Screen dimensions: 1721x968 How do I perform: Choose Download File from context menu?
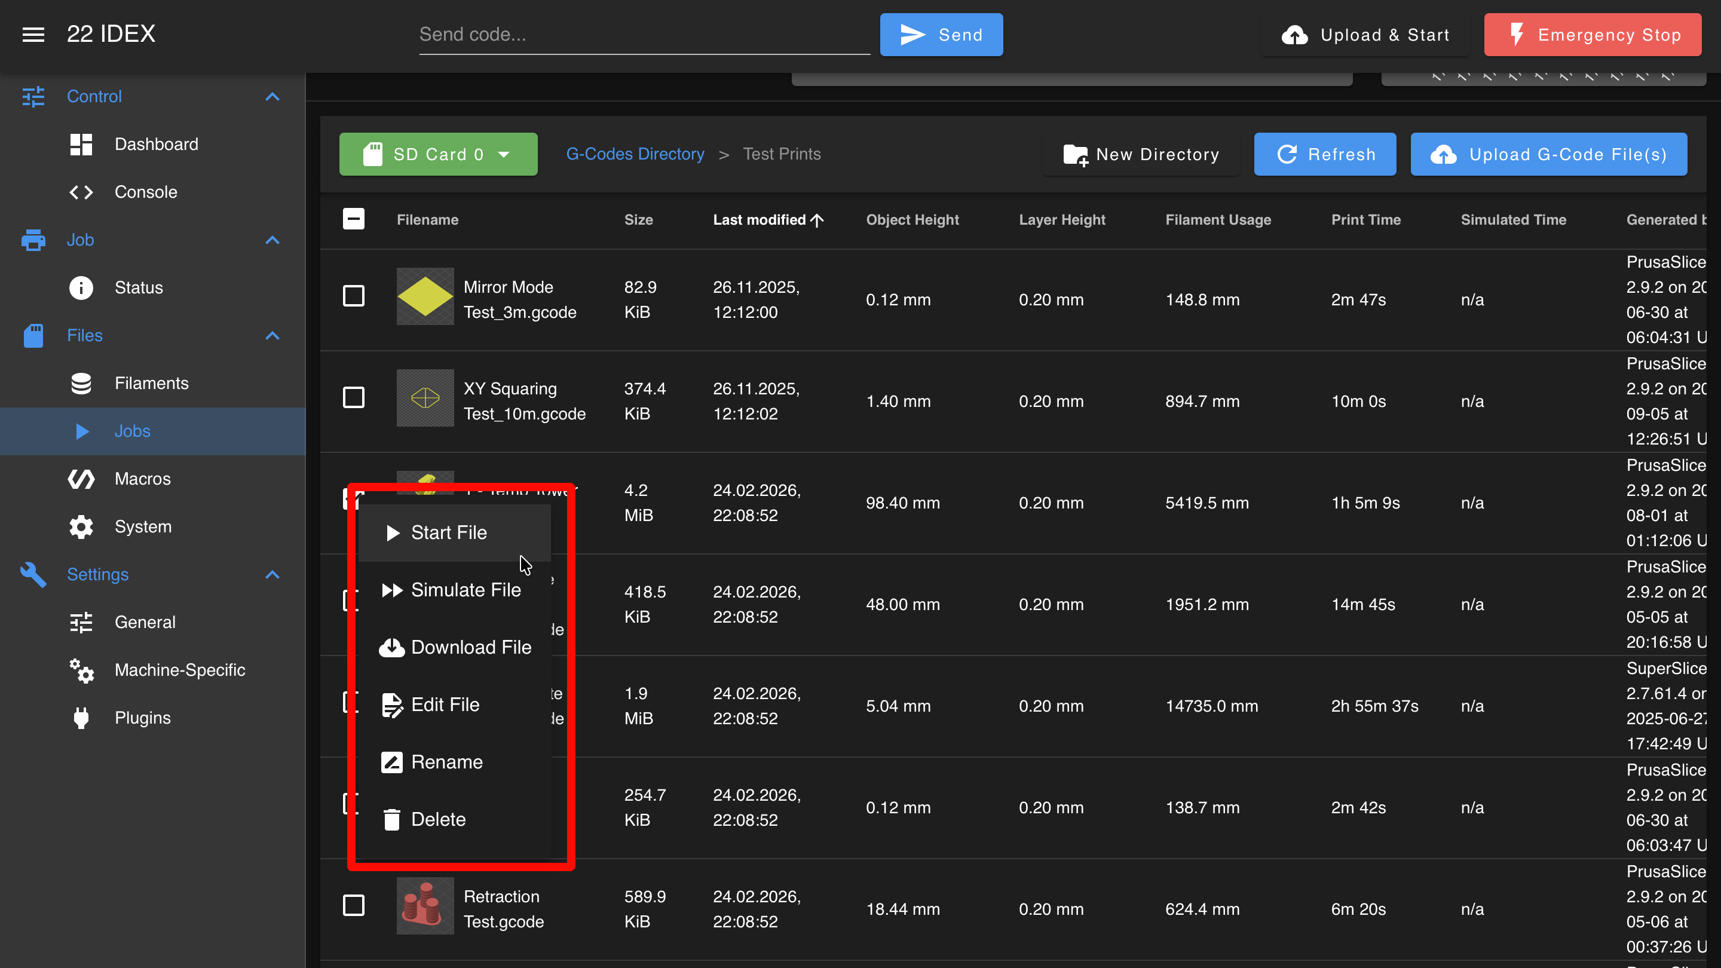[455, 647]
